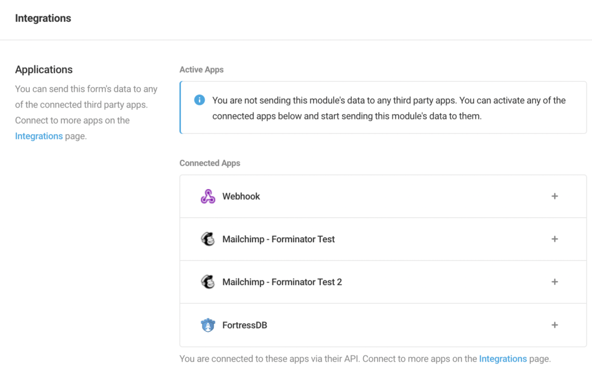Open Integrations link in Applications description
592x374 pixels.
(39, 136)
